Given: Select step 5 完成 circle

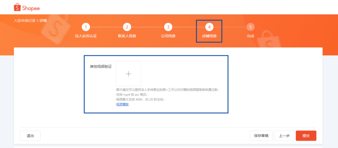Looking at the screenshot, I should coord(250,27).
